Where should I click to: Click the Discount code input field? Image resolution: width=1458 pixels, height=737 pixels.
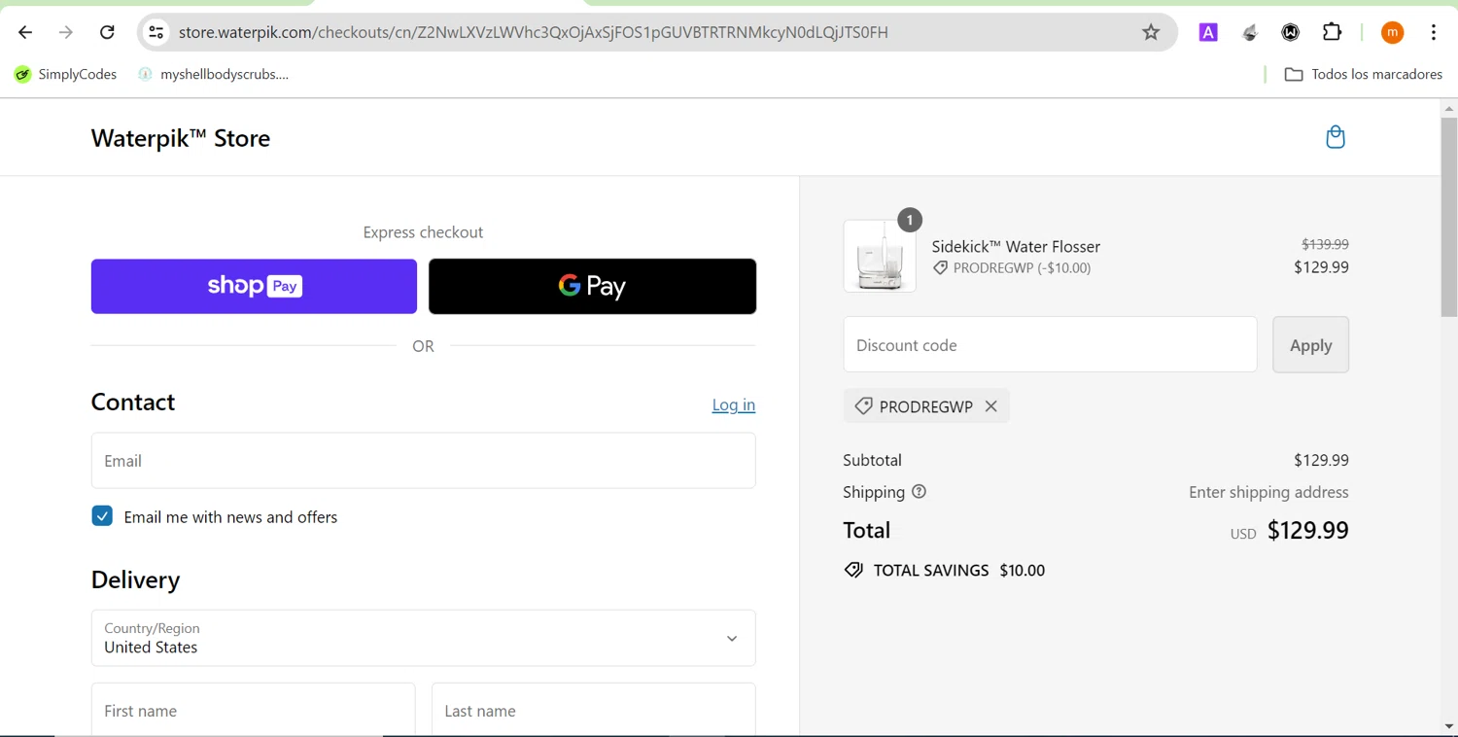1050,344
